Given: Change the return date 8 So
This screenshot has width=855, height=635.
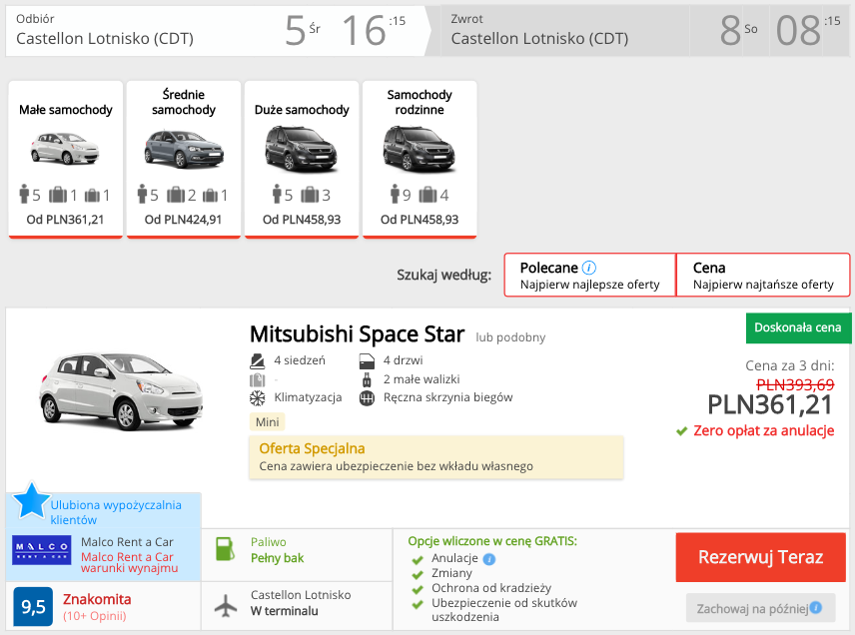Looking at the screenshot, I should click(x=739, y=30).
